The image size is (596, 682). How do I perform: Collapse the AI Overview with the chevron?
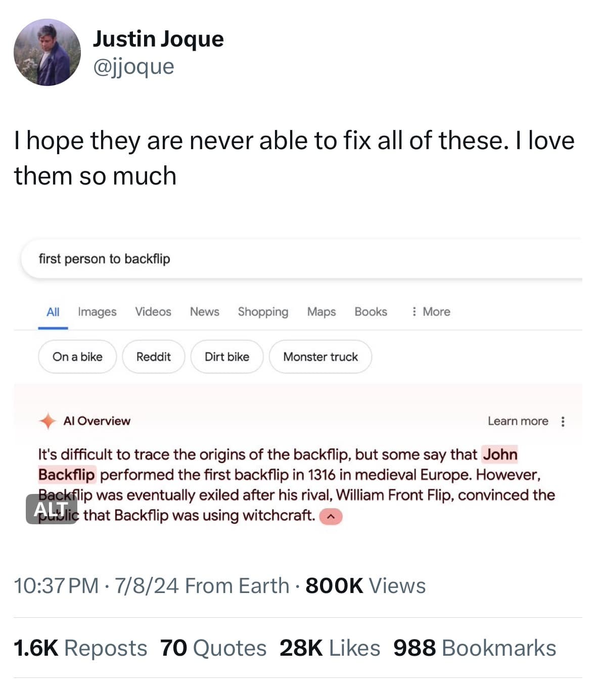tap(331, 517)
